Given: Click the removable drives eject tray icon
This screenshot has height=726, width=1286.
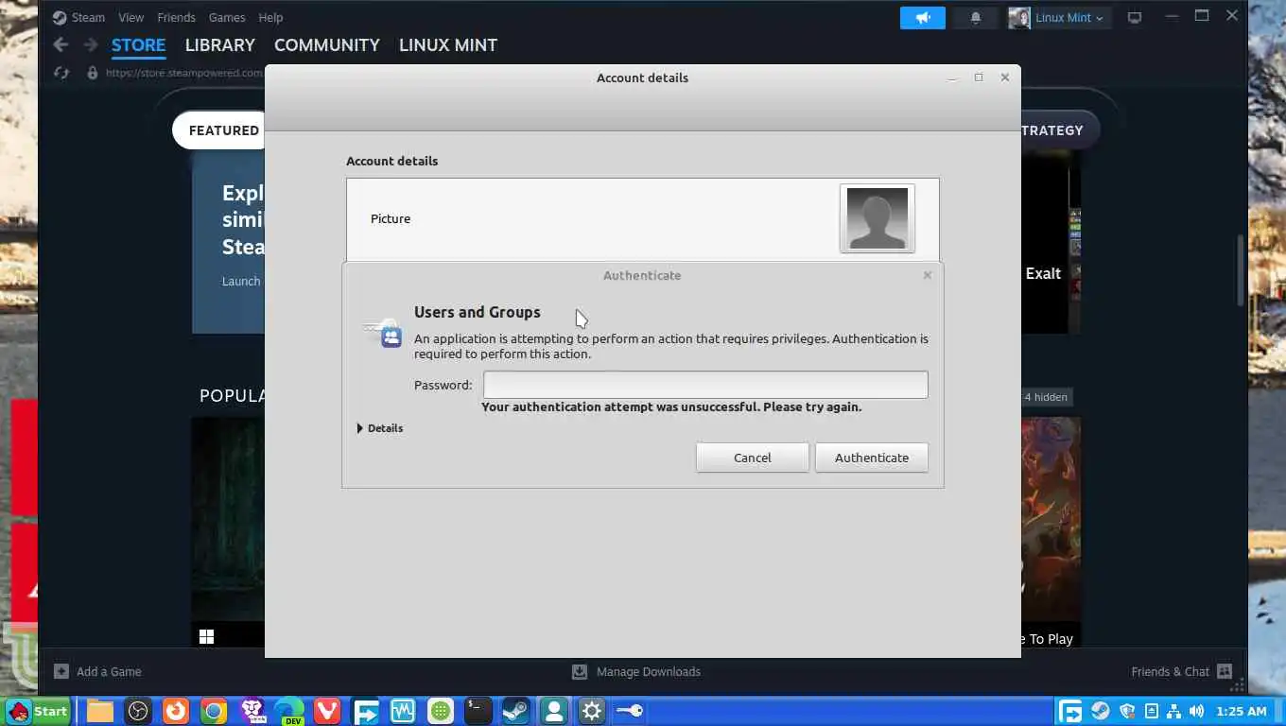Looking at the screenshot, I should pos(1151,711).
